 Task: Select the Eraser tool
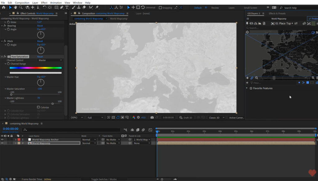tap(84, 7)
